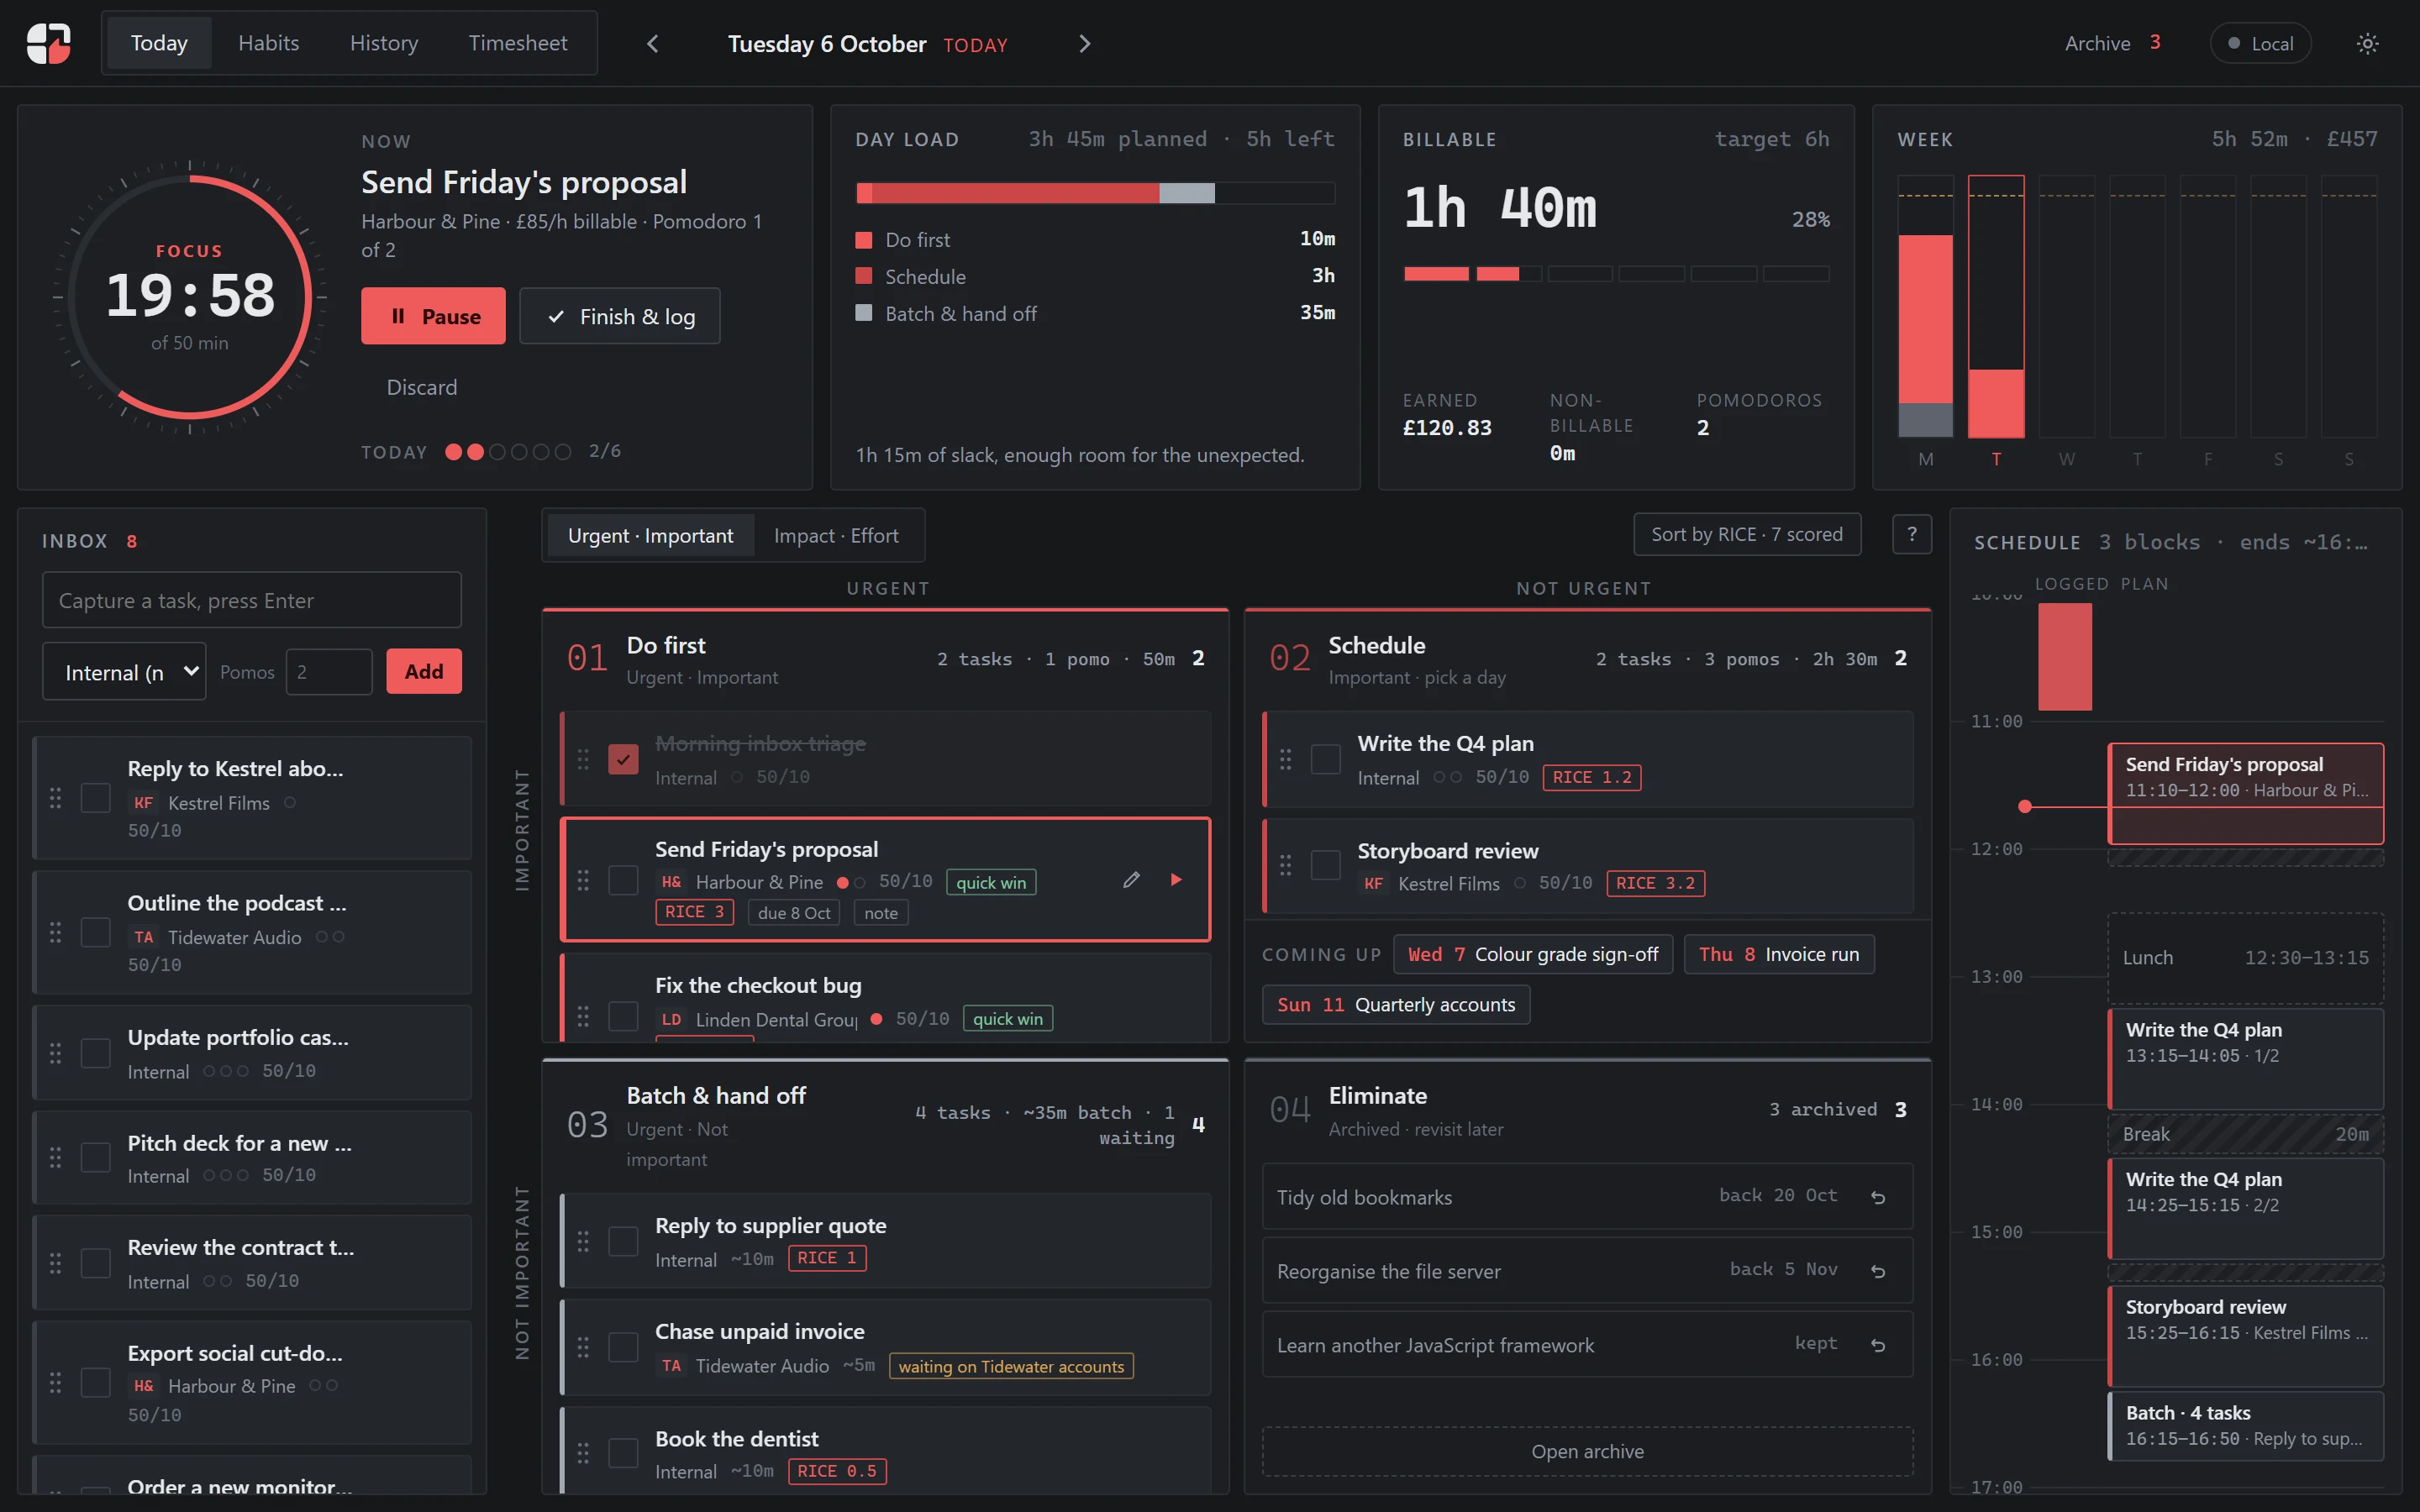Go to next day arrow
Viewport: 2420px width, 1512px height.
tap(1085, 43)
